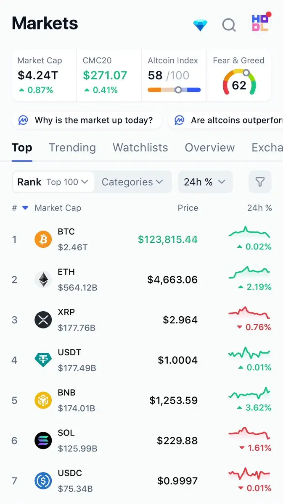Select the Bitcoin coin logo
This screenshot has width=283, height=504.
pos(43,239)
